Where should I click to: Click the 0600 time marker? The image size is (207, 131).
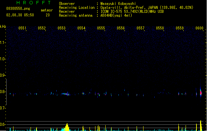pos(199,28)
